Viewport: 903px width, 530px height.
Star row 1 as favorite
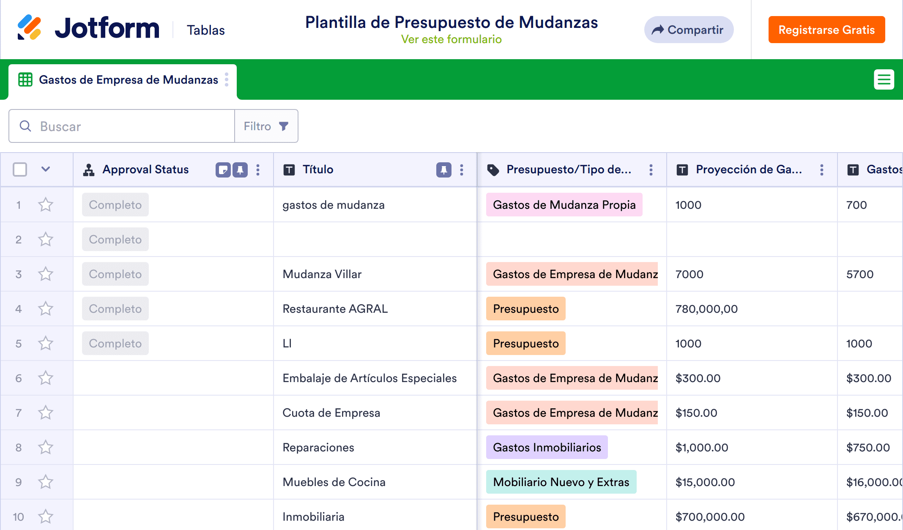pos(46,205)
